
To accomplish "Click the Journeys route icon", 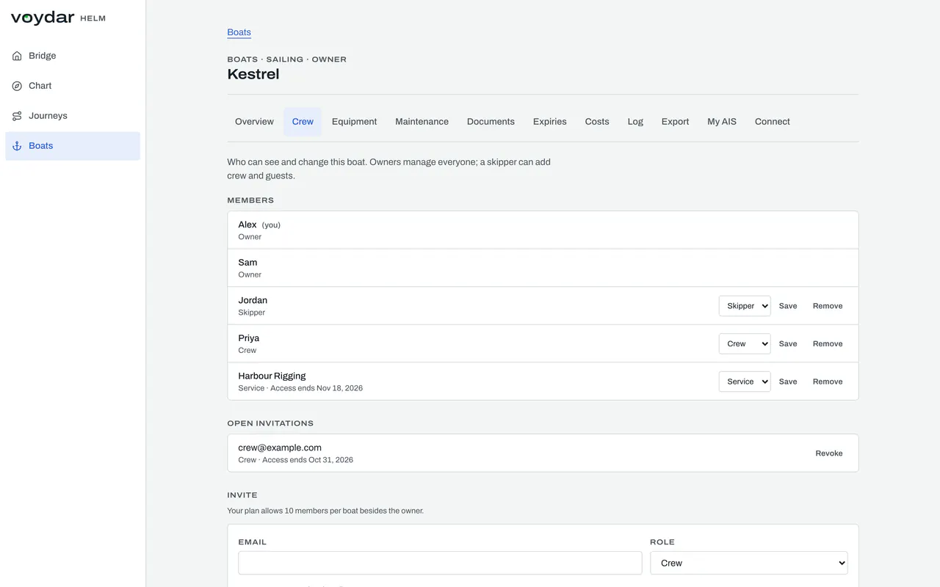I will point(17,116).
